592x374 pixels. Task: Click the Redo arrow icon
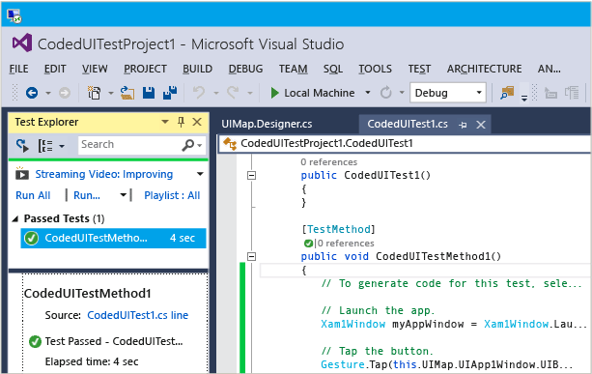[233, 93]
